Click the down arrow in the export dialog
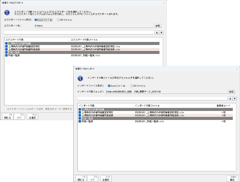Screen dimensions: 240x182 coord(161,33)
